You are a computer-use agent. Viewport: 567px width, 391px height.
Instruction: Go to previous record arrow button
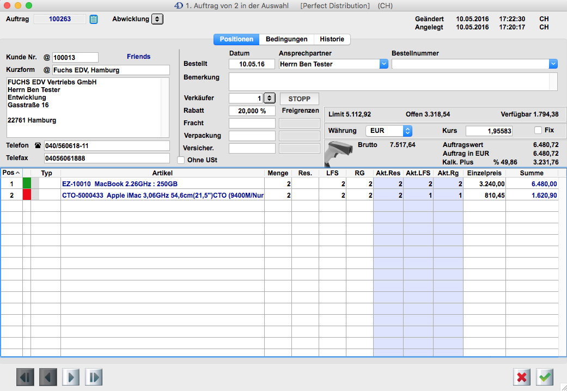pyautogui.click(x=48, y=377)
